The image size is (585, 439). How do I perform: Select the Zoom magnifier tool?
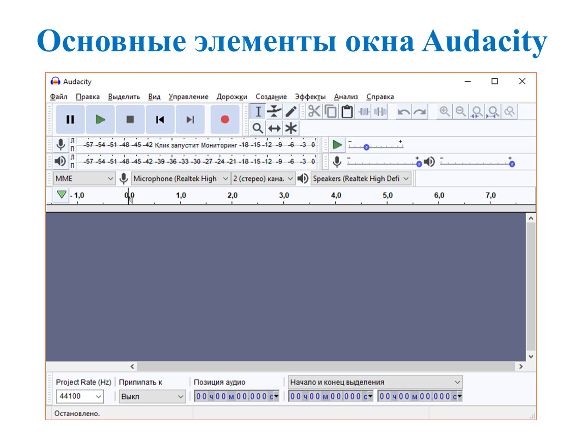click(258, 128)
